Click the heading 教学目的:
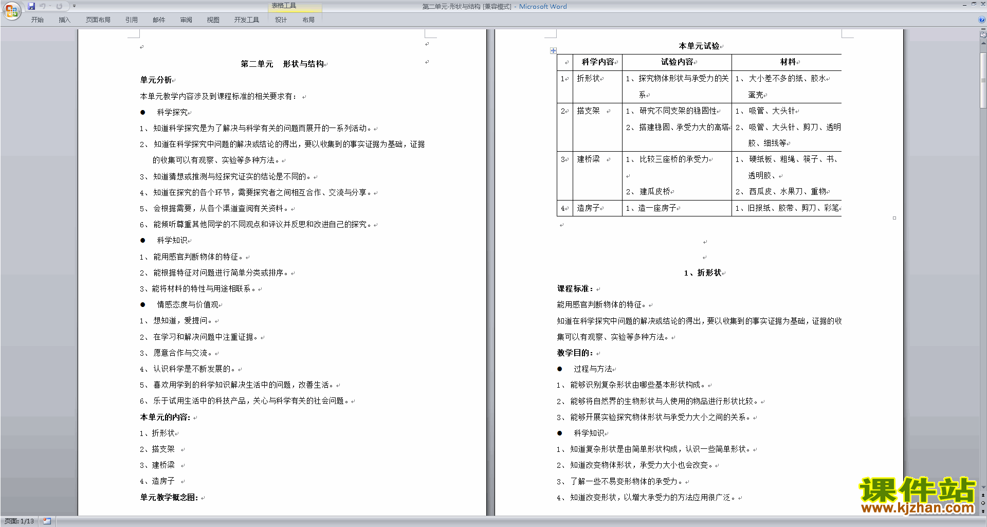The height and width of the screenshot is (527, 987). coord(575,353)
